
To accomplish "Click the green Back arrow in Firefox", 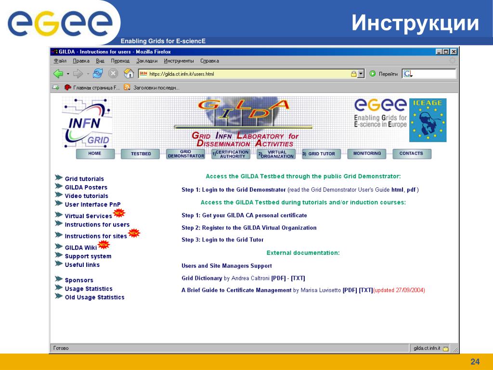I will (58, 74).
